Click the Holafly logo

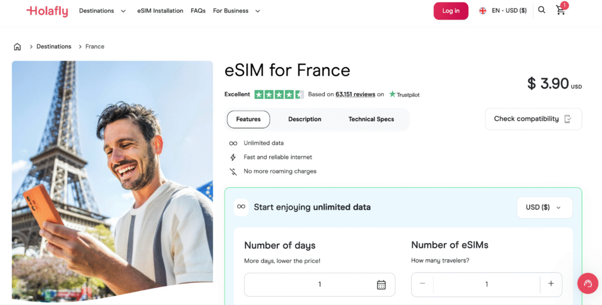48,11
